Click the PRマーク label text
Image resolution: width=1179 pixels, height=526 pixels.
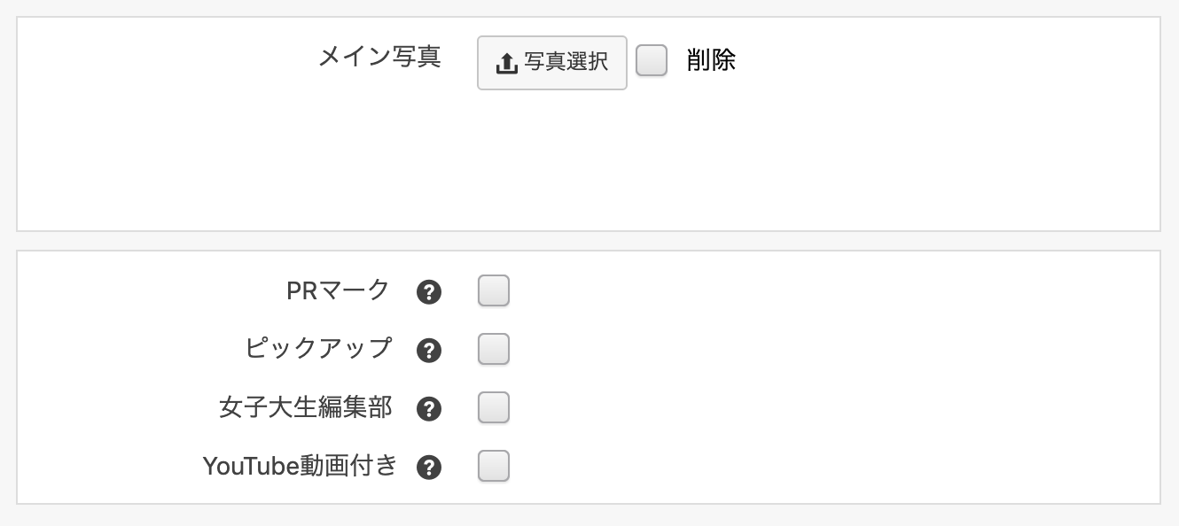[338, 290]
